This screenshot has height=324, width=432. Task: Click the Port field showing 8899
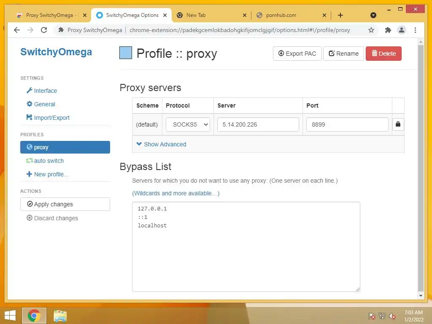[347, 124]
